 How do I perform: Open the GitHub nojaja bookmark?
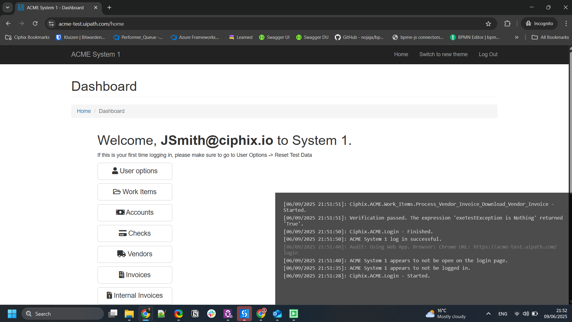tap(359, 37)
